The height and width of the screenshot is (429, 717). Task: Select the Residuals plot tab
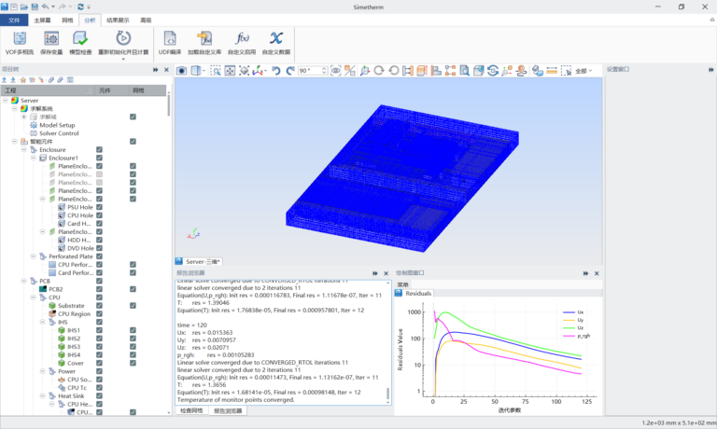click(414, 294)
